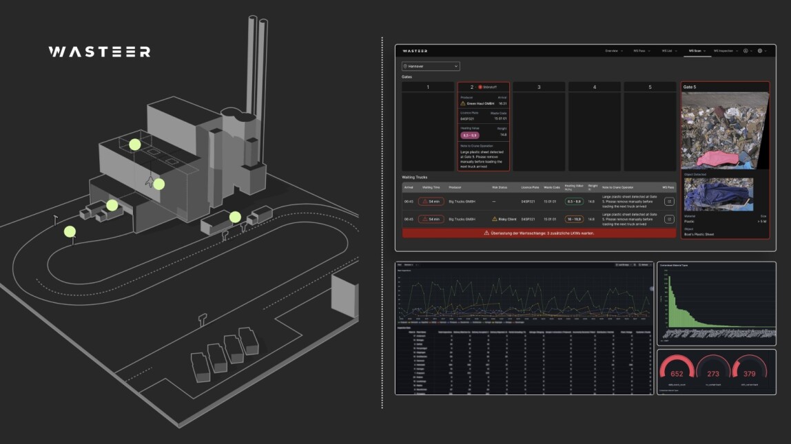Click the 54 min waiting time badge in first row
Viewport: 791px width, 444px height.
431,200
